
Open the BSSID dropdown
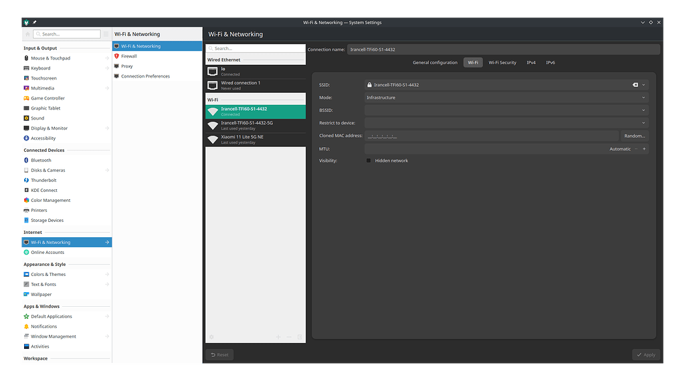pos(506,110)
